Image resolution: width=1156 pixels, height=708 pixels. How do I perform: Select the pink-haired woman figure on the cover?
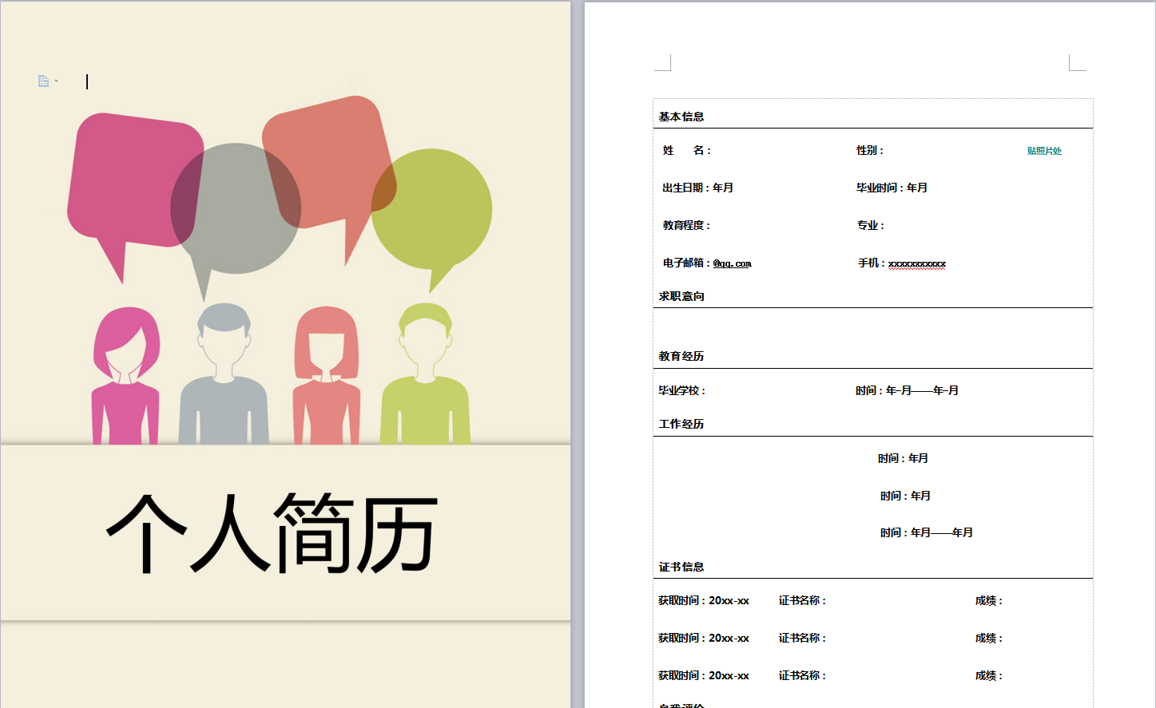[125, 376]
